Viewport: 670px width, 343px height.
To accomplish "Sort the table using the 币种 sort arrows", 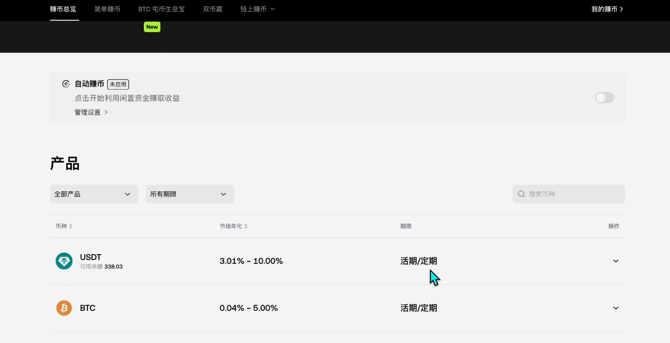I will [x=71, y=226].
